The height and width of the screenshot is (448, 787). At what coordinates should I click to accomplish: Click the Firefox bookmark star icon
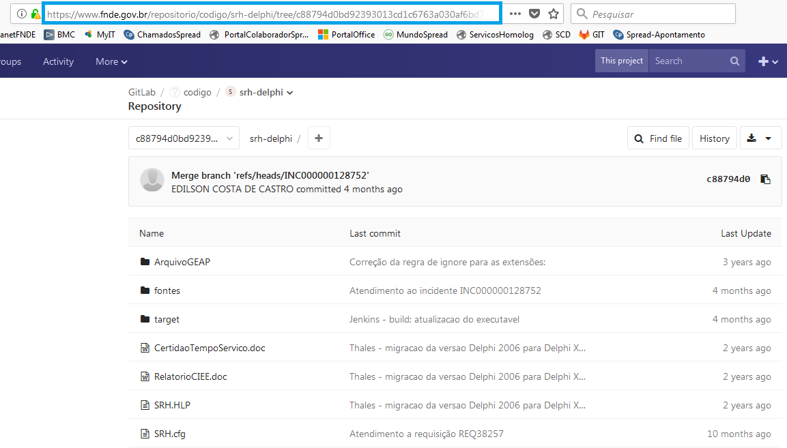coord(554,14)
